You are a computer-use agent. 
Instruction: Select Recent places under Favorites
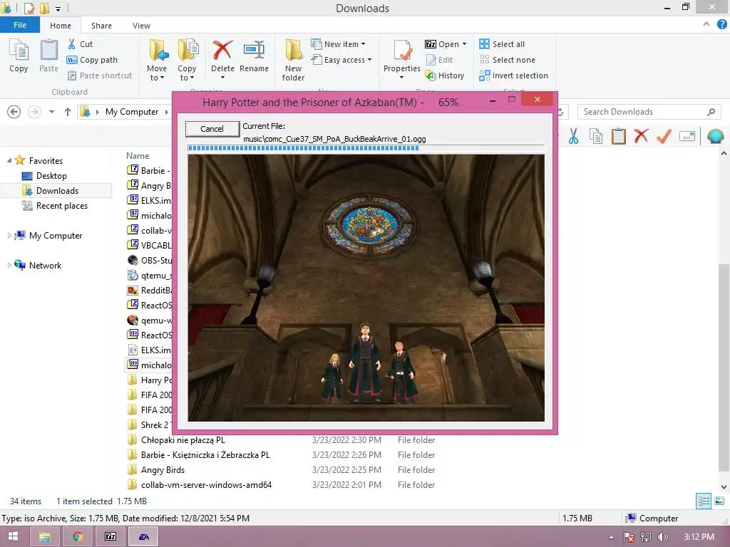pyautogui.click(x=61, y=206)
